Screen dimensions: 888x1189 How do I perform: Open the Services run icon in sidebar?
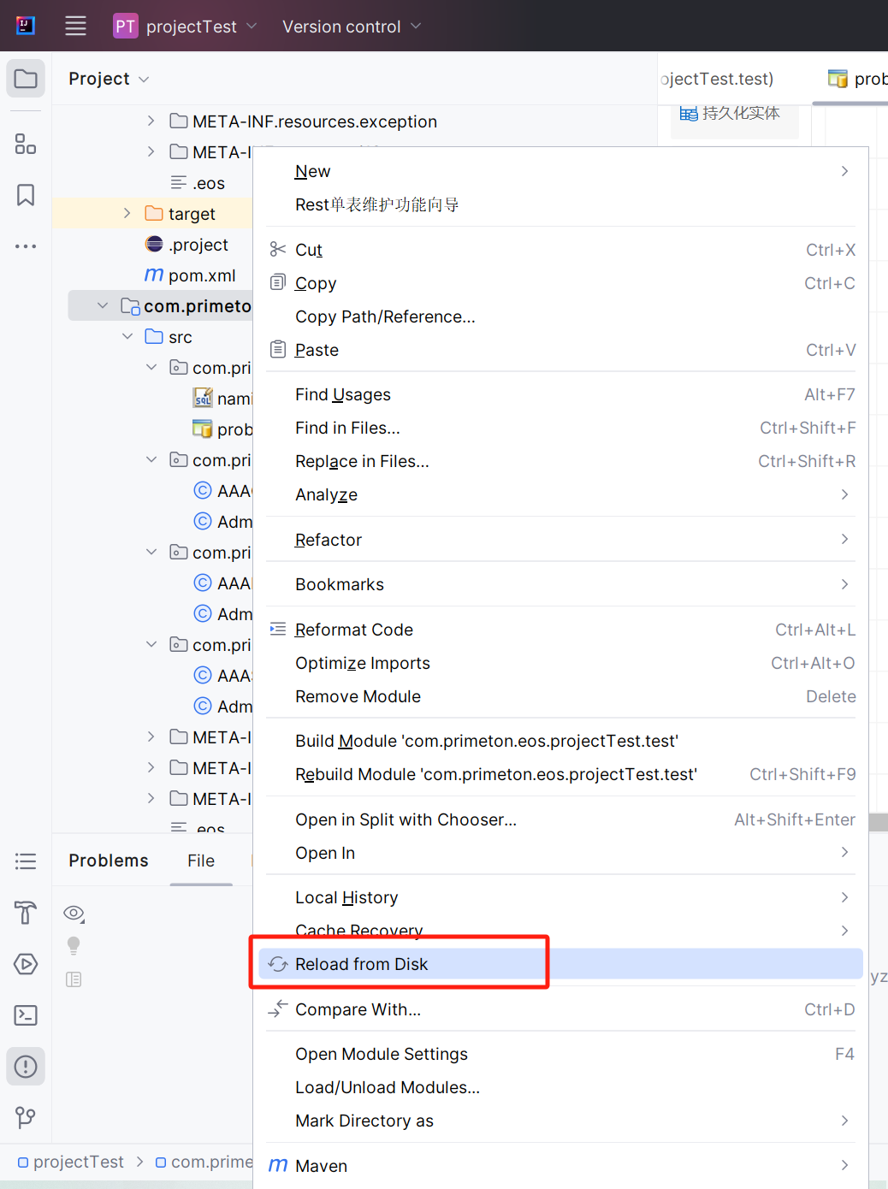26,964
